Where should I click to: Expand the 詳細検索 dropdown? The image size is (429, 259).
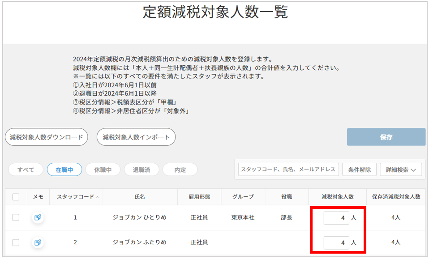401,170
